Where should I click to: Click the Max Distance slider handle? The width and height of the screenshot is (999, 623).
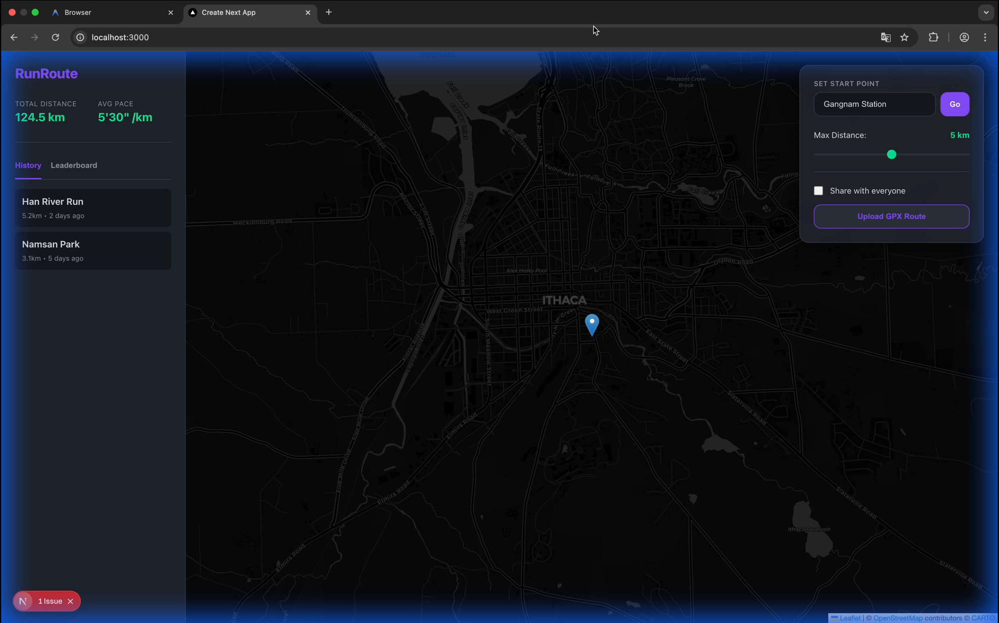pyautogui.click(x=891, y=154)
